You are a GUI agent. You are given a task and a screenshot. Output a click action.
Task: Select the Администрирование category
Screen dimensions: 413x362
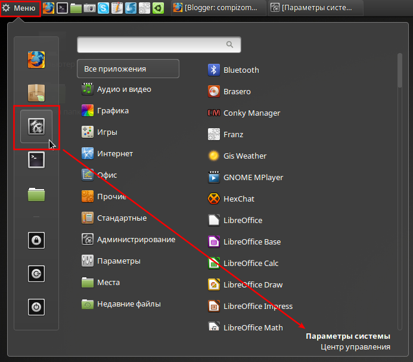(128, 239)
